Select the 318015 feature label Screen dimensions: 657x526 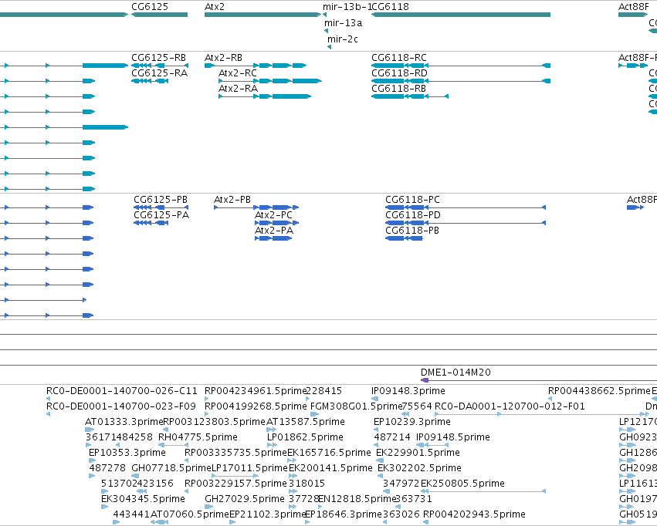tap(306, 484)
